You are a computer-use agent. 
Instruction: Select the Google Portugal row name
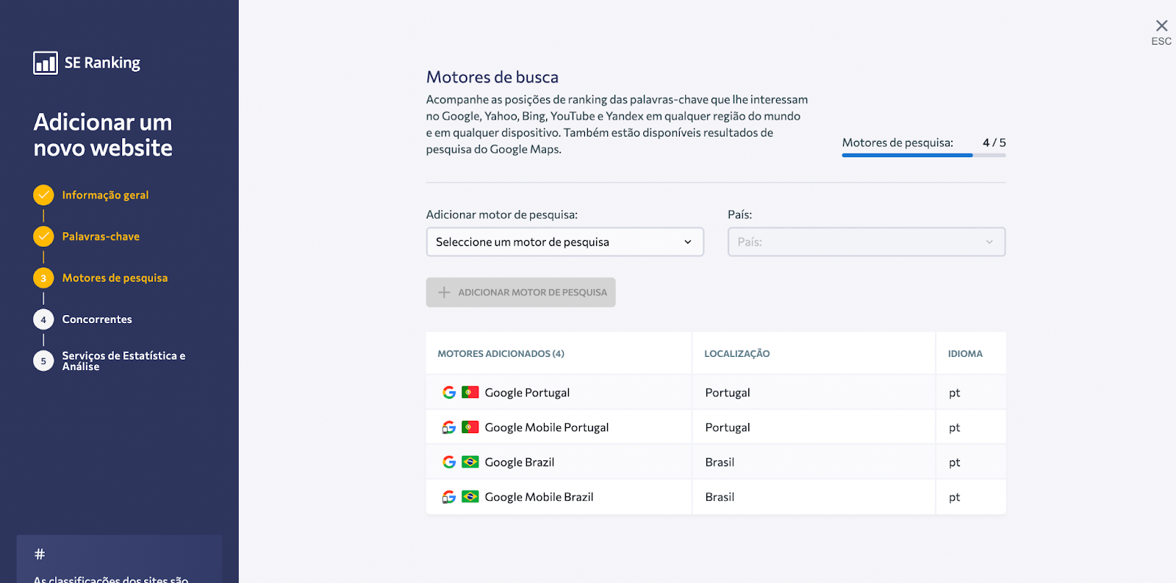point(527,393)
